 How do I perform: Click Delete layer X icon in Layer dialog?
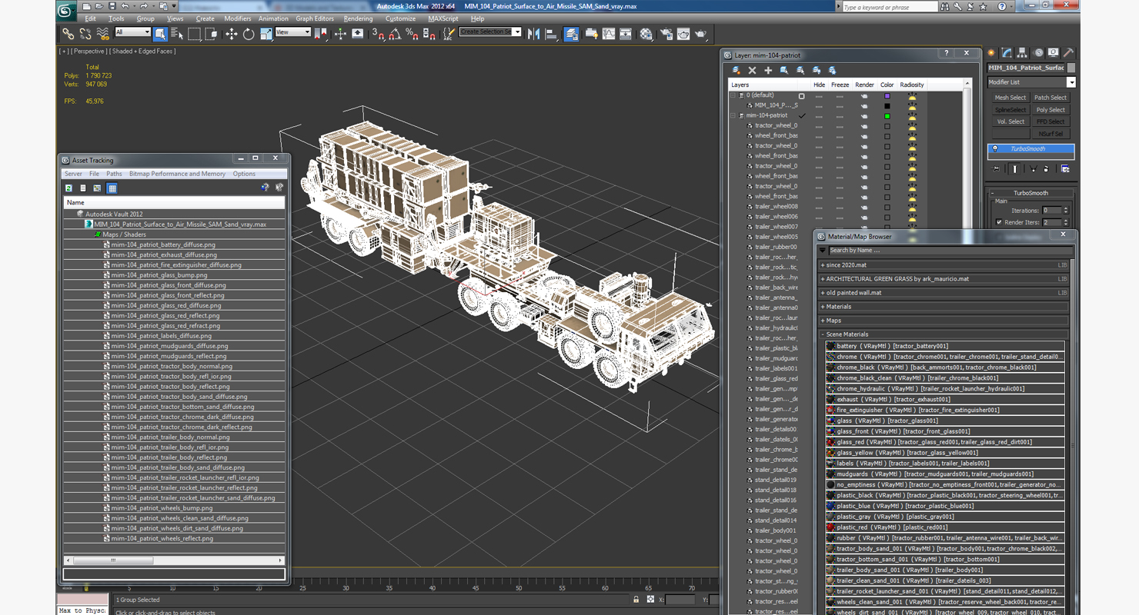pos(752,70)
